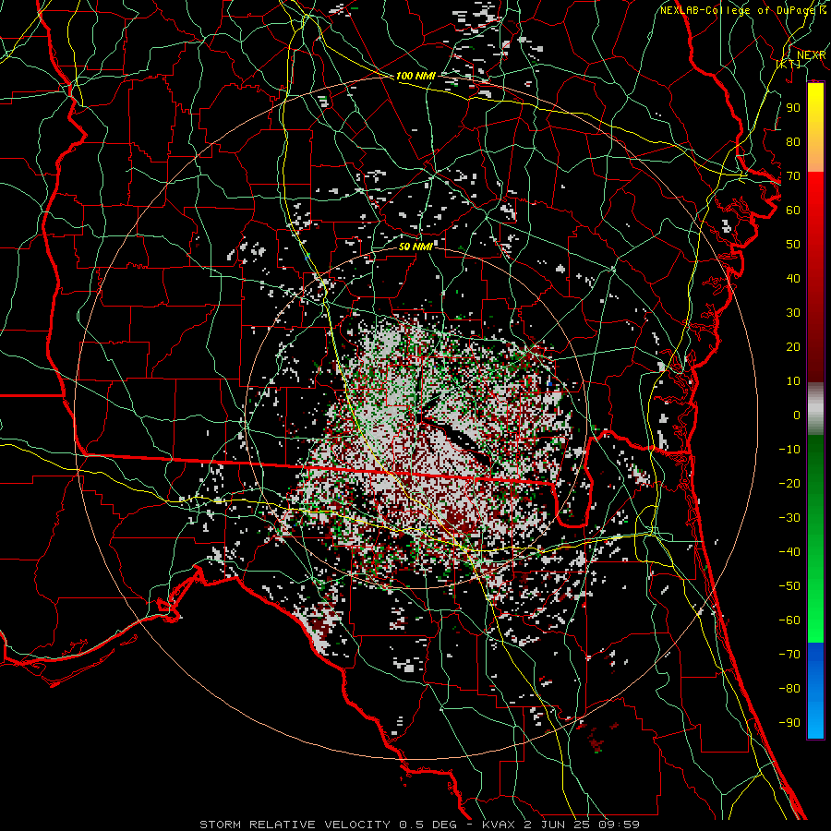Screen dimensions: 831x831
Task: Click the 0 value on velocity scale
Action: pyautogui.click(x=797, y=415)
